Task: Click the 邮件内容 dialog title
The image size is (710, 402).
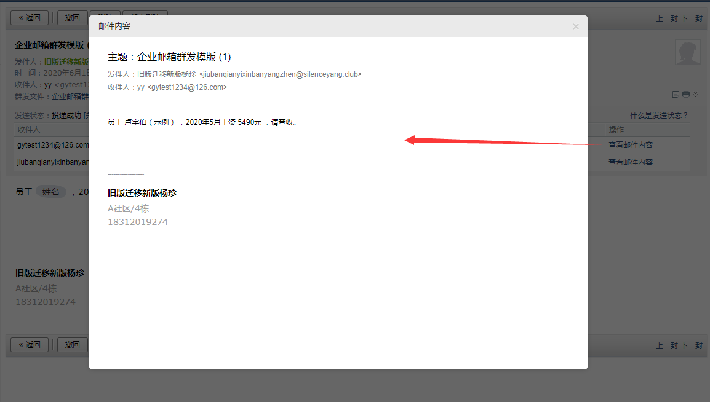Action: tap(114, 26)
